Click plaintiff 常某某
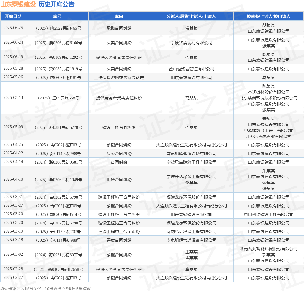This screenshot has height=291, width=304. tap(191, 28)
